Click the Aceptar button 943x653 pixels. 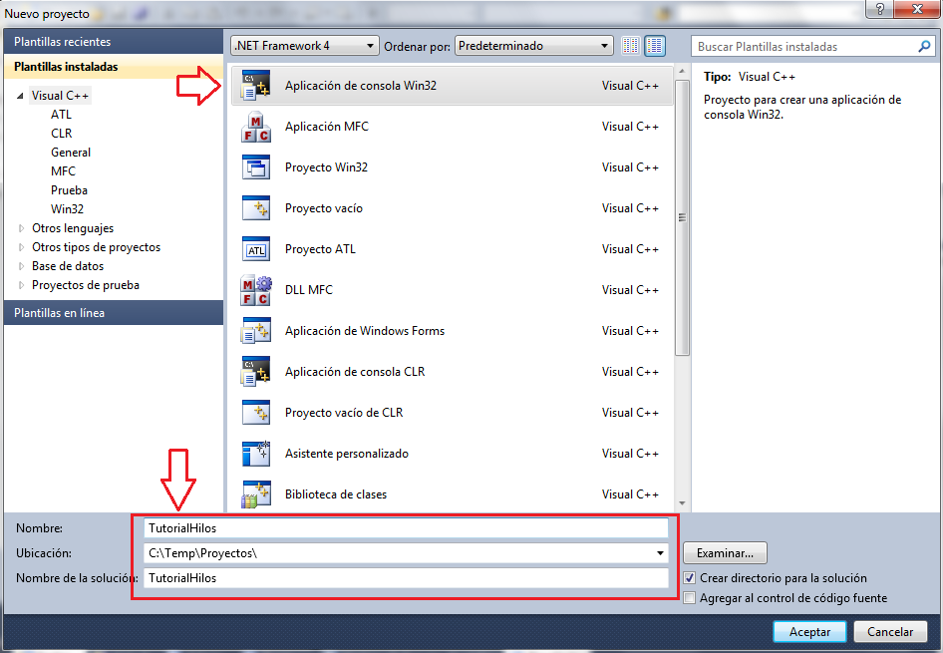(x=809, y=631)
